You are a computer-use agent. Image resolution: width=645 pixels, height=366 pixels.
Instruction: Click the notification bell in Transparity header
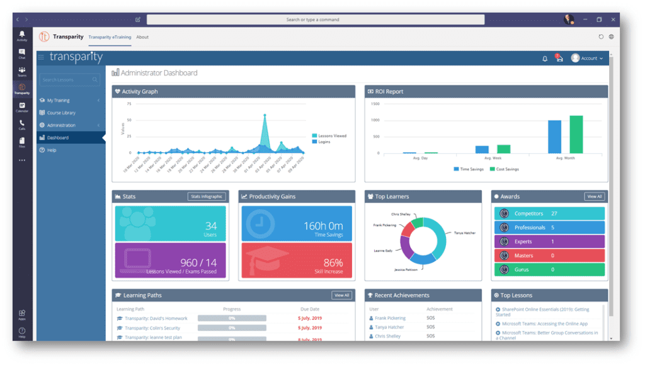[x=545, y=59]
